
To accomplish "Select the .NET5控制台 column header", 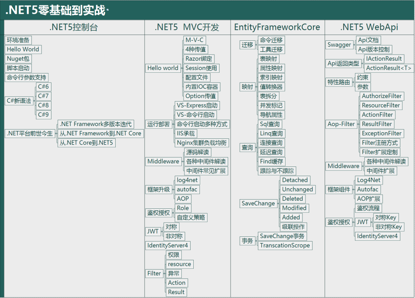I will tap(74, 27).
